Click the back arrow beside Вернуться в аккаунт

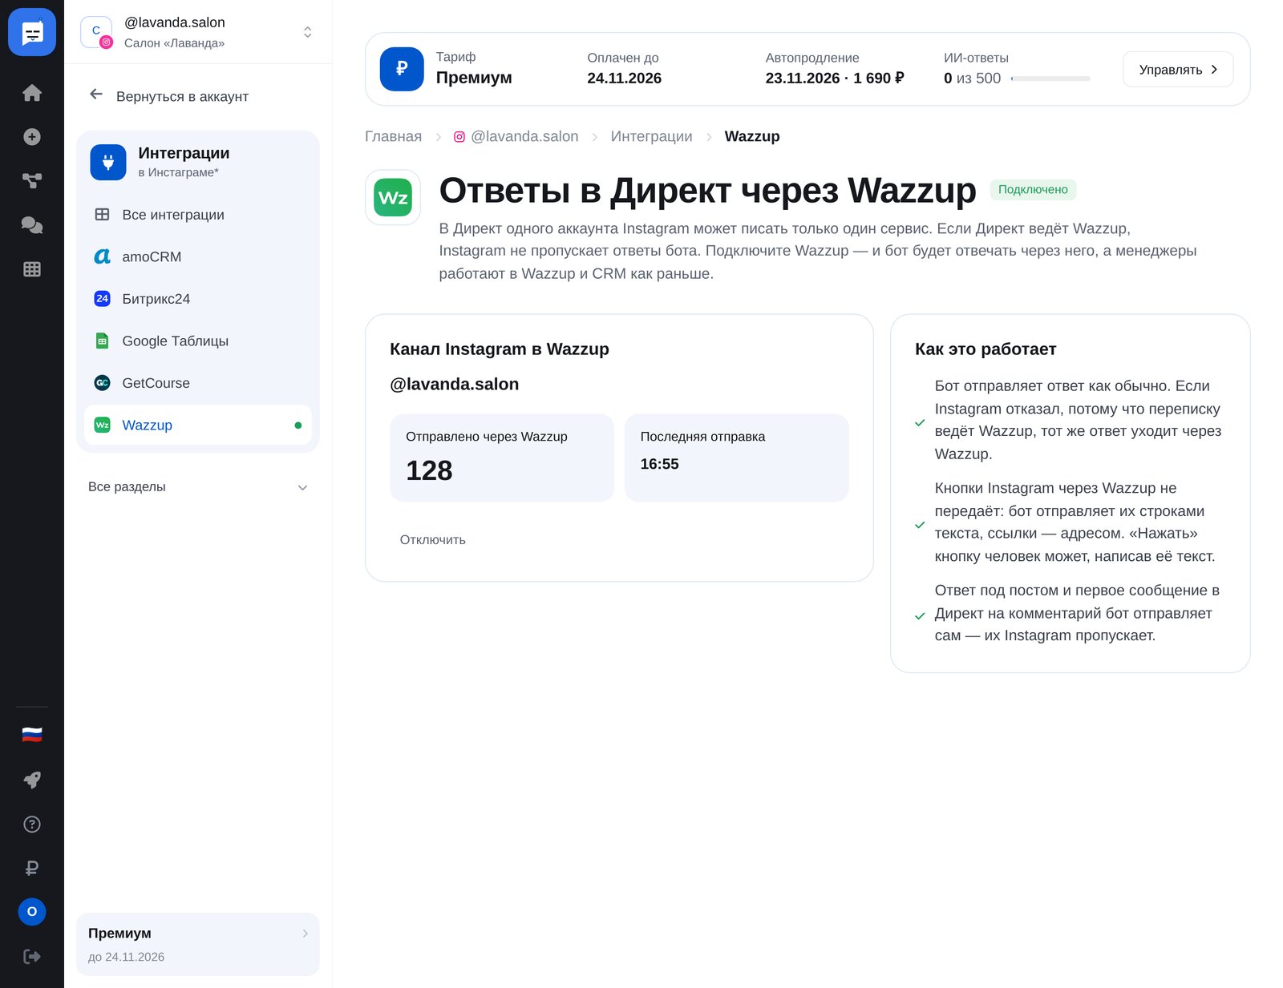point(96,95)
